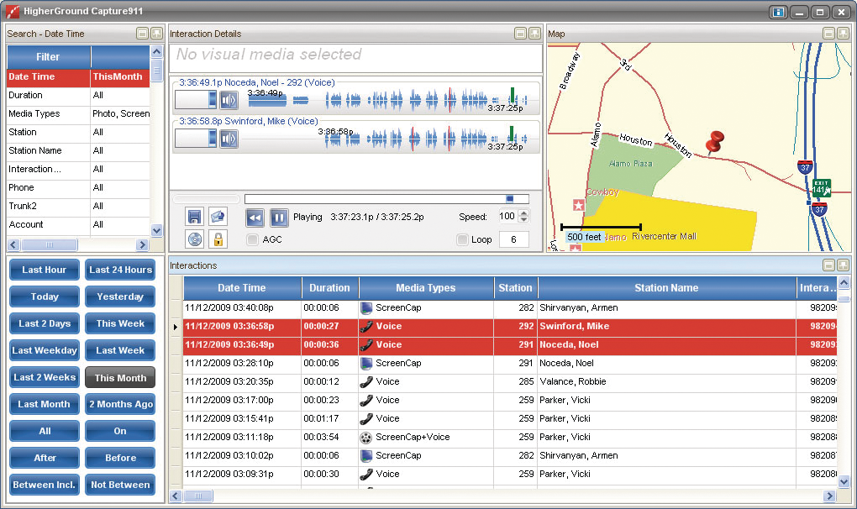
Task: Click the padlock lock icon
Action: [218, 239]
